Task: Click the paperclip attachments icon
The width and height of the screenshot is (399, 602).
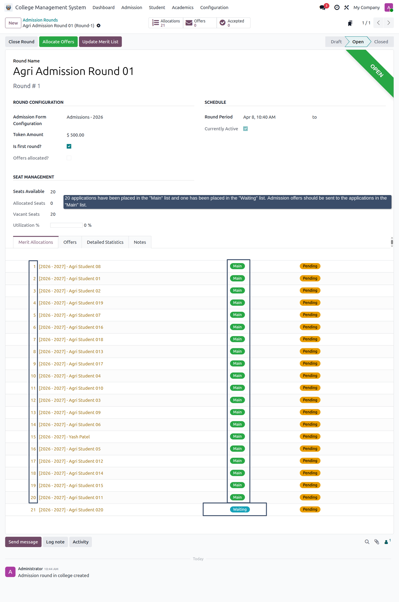Action: click(377, 542)
